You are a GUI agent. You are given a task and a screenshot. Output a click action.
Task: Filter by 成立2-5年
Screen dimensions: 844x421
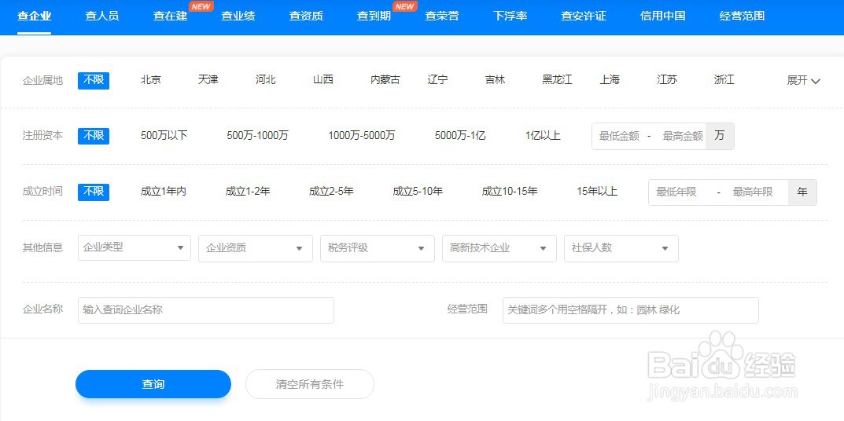coord(331,192)
